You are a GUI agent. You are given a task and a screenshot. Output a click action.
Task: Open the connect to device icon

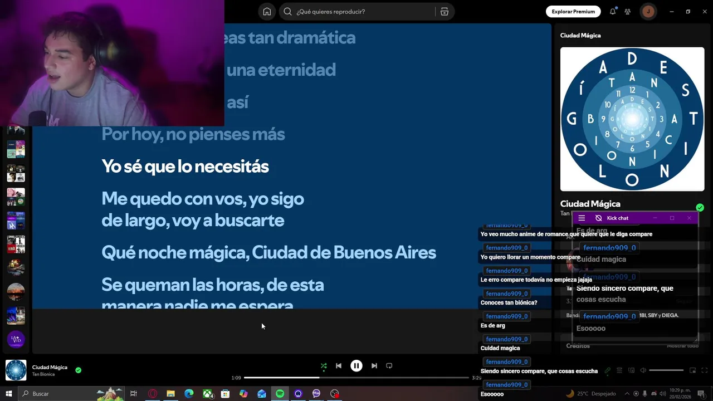pos(631,370)
